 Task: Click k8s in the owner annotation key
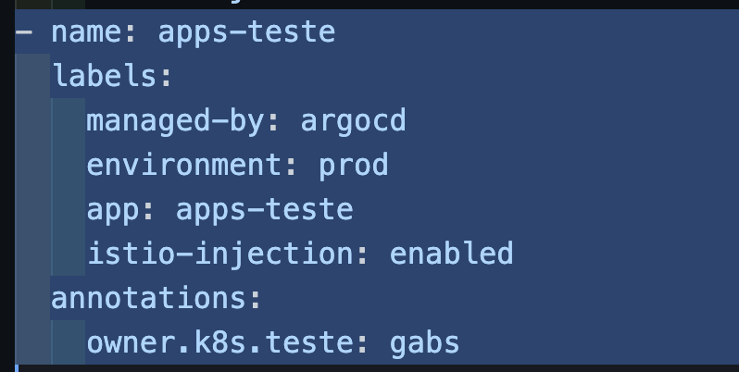click(x=219, y=342)
